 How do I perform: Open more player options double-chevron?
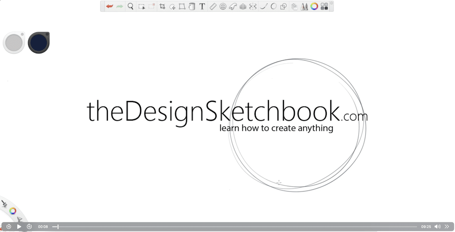click(x=447, y=227)
